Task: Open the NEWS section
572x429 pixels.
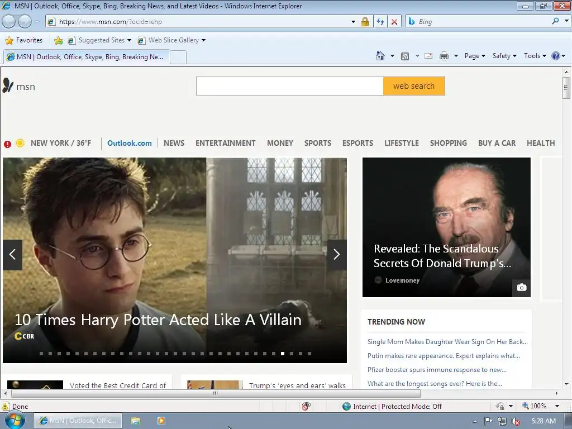Action: pos(174,143)
